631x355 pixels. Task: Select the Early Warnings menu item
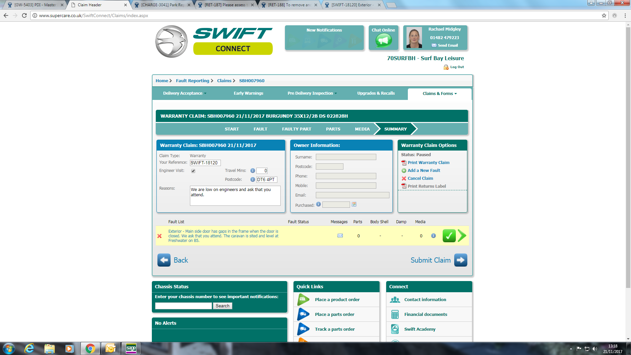coord(248,93)
